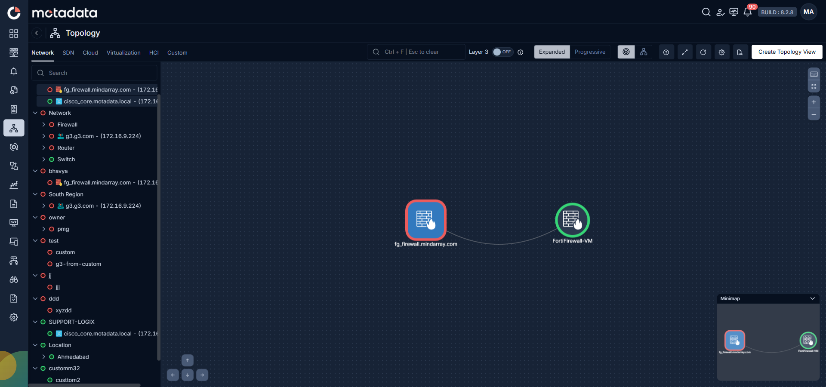Image resolution: width=826 pixels, height=387 pixels.
Task: Switch to the HCI tab
Action: [x=154, y=52]
